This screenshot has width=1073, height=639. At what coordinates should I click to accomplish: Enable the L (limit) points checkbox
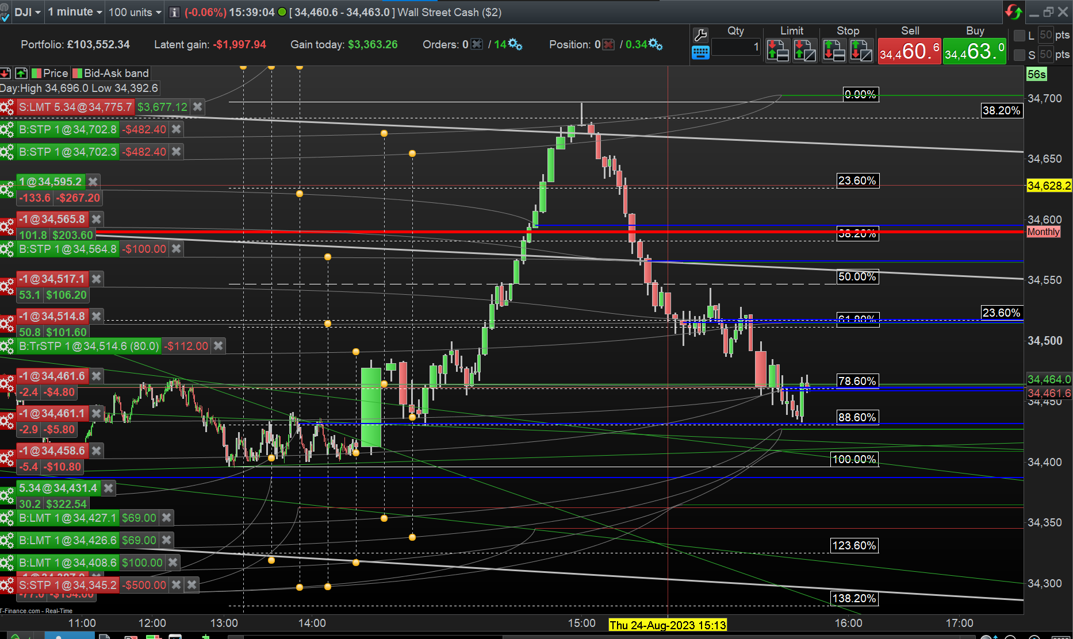point(1020,36)
